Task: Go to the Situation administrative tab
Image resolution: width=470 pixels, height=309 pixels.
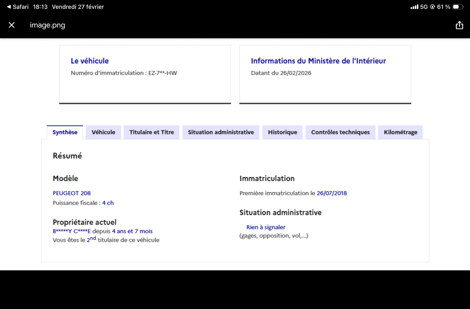Action: click(x=221, y=132)
